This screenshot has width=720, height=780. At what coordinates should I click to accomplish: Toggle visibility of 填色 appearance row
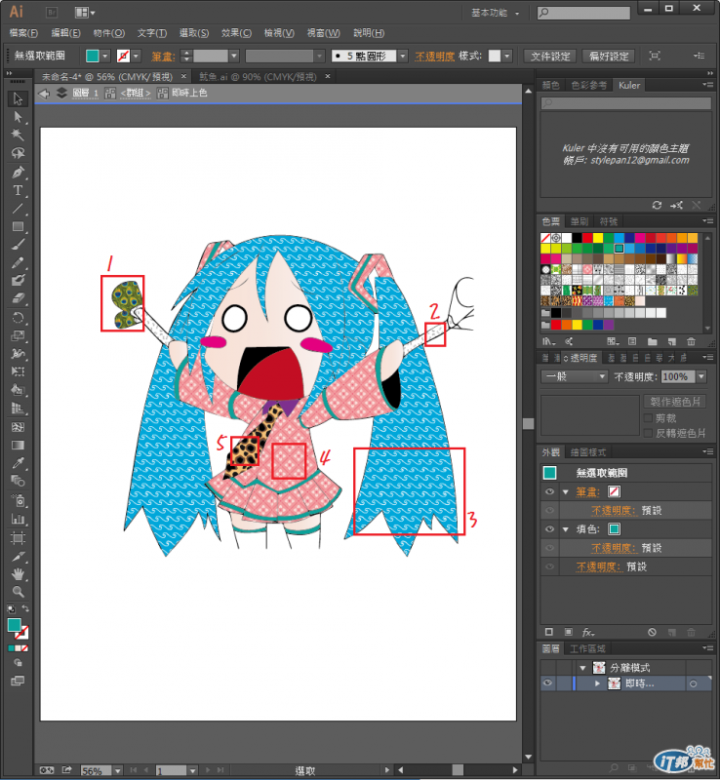(x=549, y=528)
